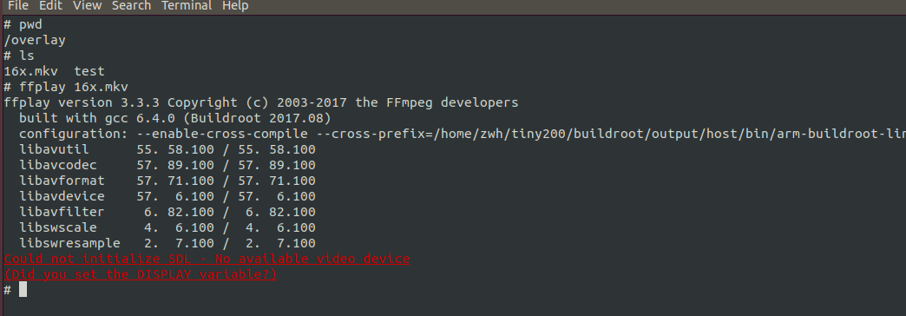The width and height of the screenshot is (906, 316).
Task: Open the Edit menu
Action: pyautogui.click(x=50, y=6)
